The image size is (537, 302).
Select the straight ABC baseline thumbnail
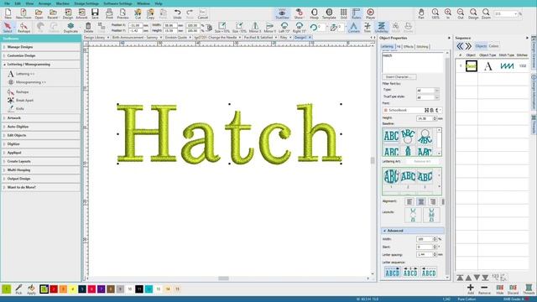coord(391,136)
